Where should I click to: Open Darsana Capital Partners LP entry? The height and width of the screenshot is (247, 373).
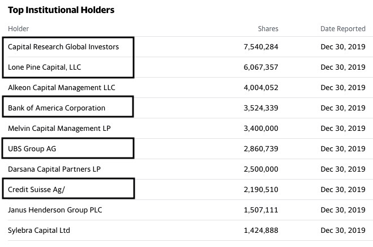[54, 169]
